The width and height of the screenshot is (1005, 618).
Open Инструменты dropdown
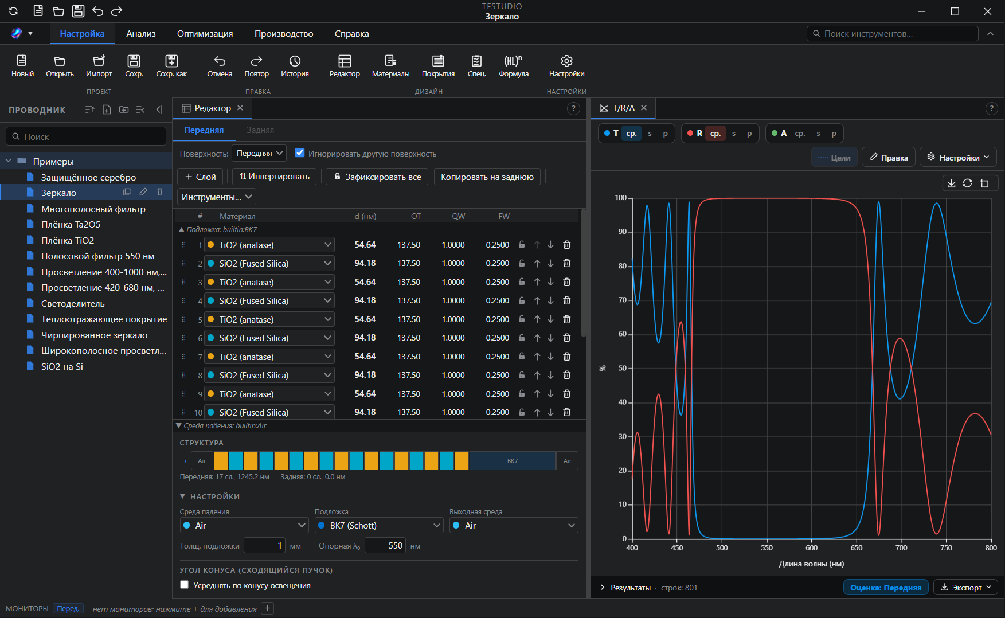click(x=217, y=197)
